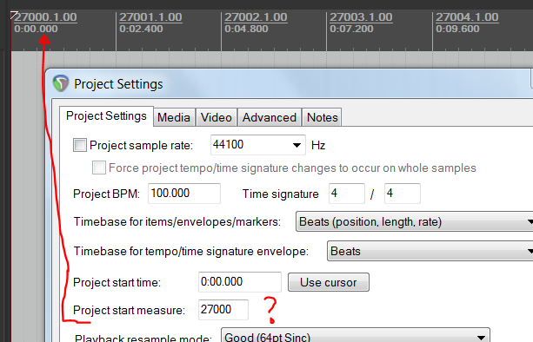Viewport: 533px width, 342px height.
Task: Click the time signature numerator field
Action: pos(347,194)
